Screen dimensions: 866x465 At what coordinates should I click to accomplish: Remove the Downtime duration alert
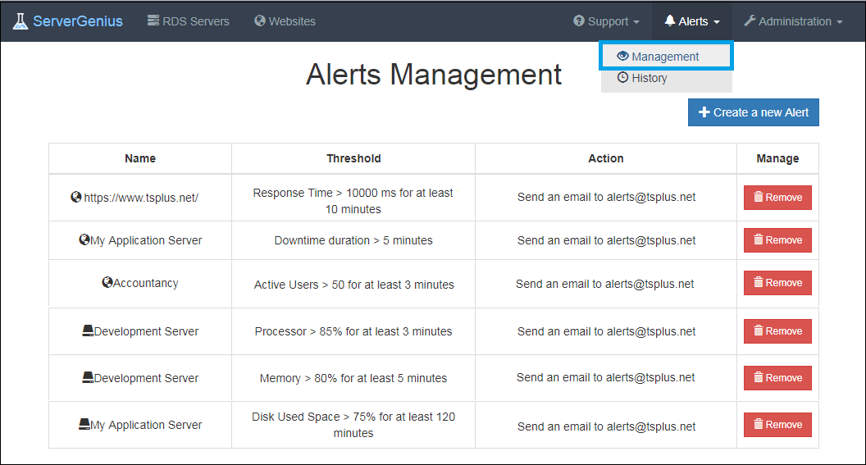pos(777,240)
